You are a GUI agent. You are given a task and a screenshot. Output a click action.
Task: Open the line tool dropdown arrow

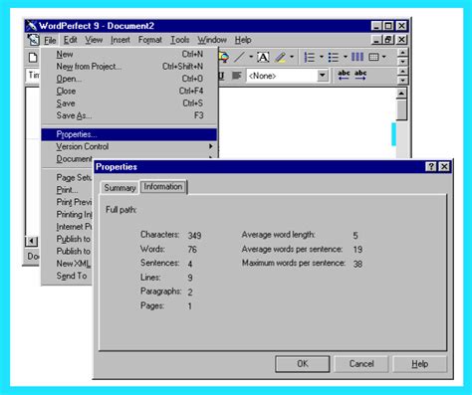251,57
